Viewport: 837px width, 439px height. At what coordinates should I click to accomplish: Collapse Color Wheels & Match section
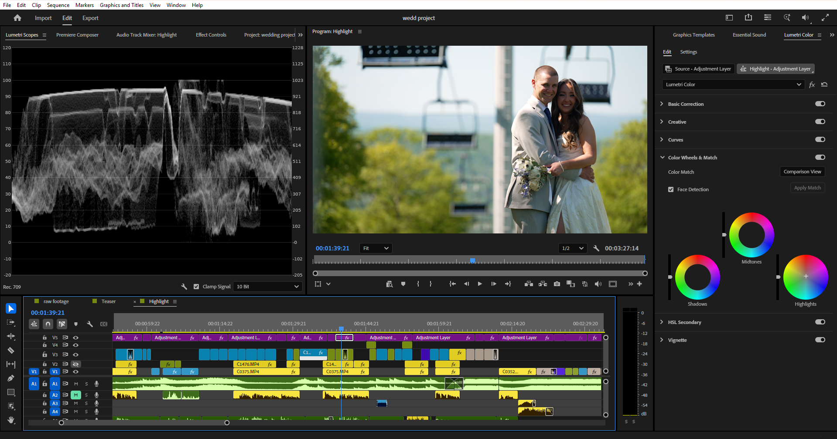point(662,157)
